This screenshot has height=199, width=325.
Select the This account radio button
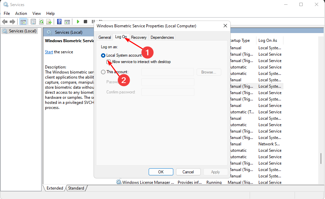[103, 72]
